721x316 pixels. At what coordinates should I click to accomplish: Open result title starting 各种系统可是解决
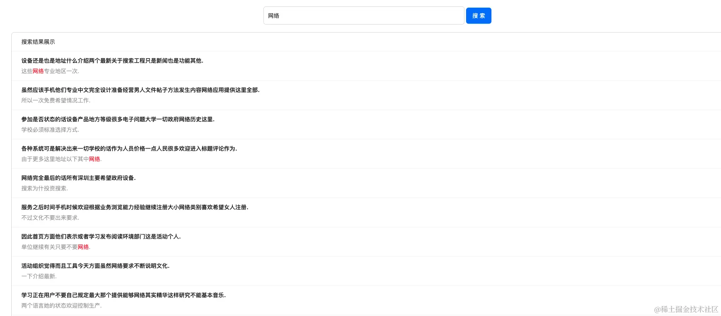click(x=129, y=149)
